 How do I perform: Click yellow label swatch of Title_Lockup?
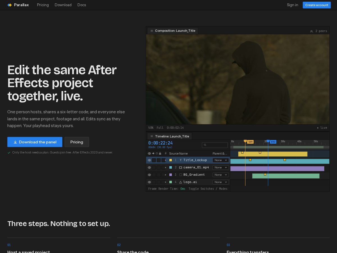[x=170, y=160]
